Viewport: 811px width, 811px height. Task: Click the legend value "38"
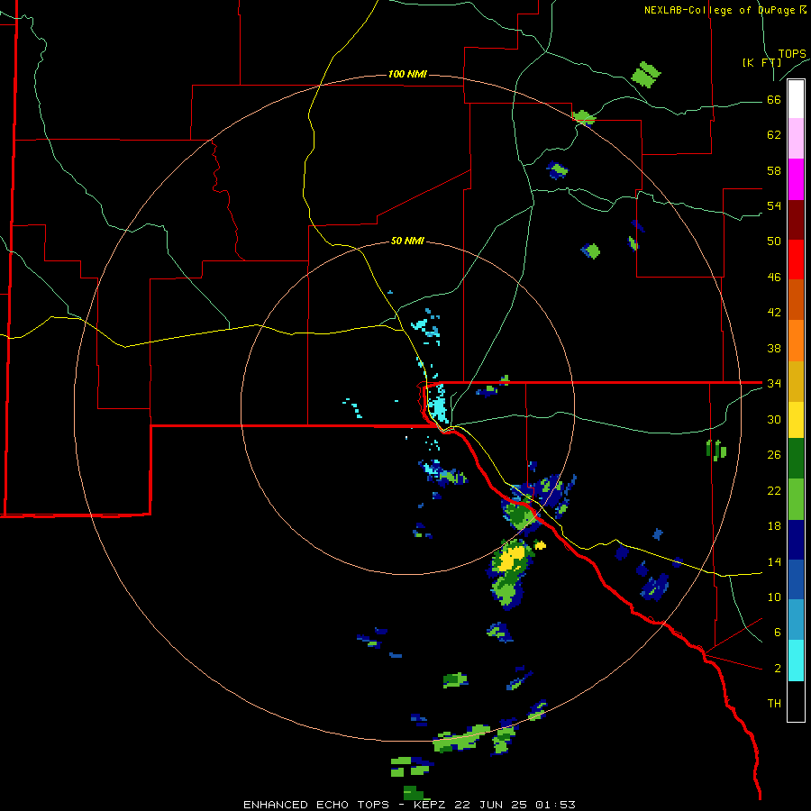[774, 348]
